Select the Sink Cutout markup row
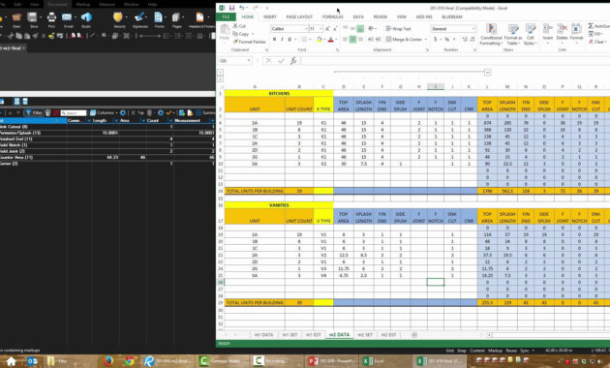 tap(107, 127)
